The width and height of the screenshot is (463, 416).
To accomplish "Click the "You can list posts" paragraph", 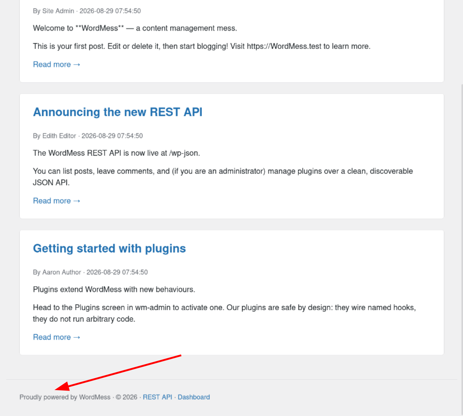I will point(223,177).
